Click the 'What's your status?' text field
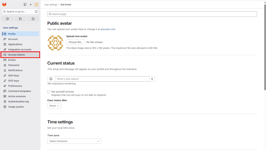Screen dimensions: 266x150 102,79
